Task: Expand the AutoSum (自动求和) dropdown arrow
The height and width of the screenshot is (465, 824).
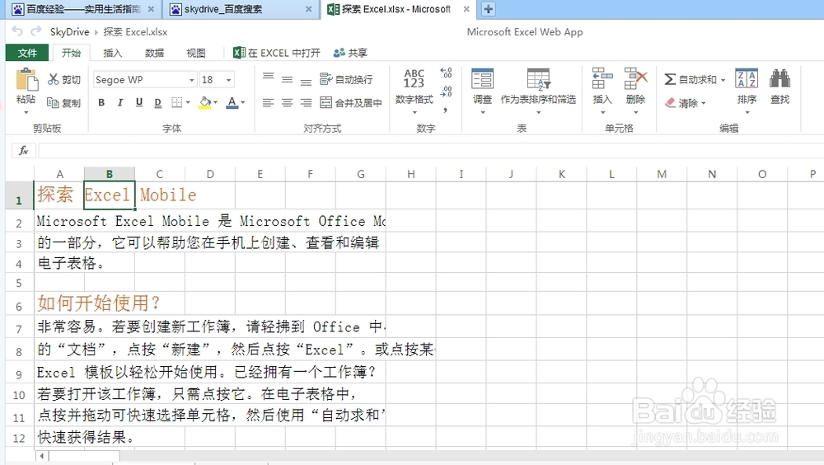Action: pos(723,80)
